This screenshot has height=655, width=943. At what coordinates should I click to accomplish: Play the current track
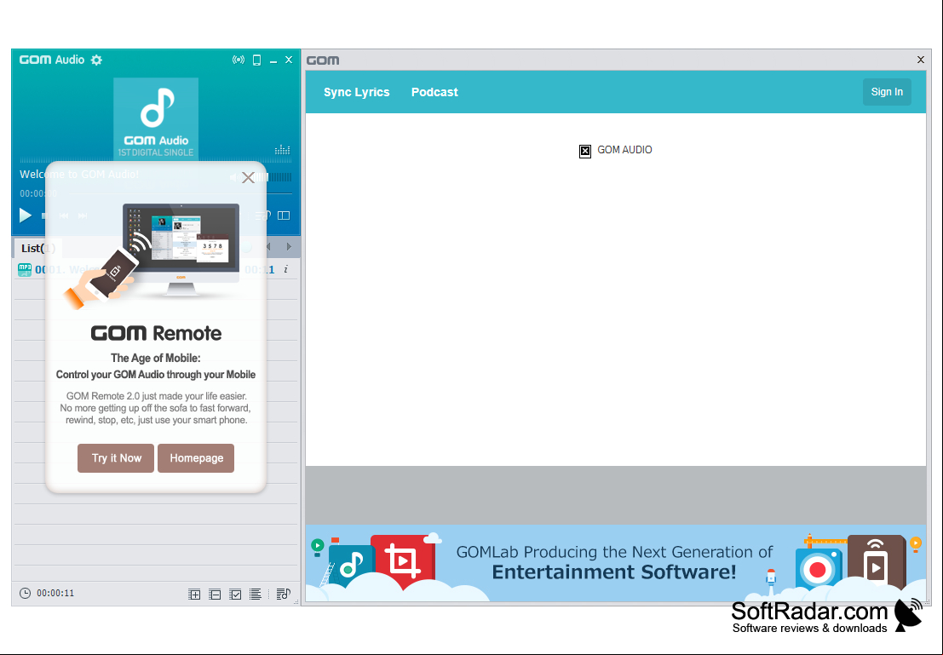[x=26, y=215]
